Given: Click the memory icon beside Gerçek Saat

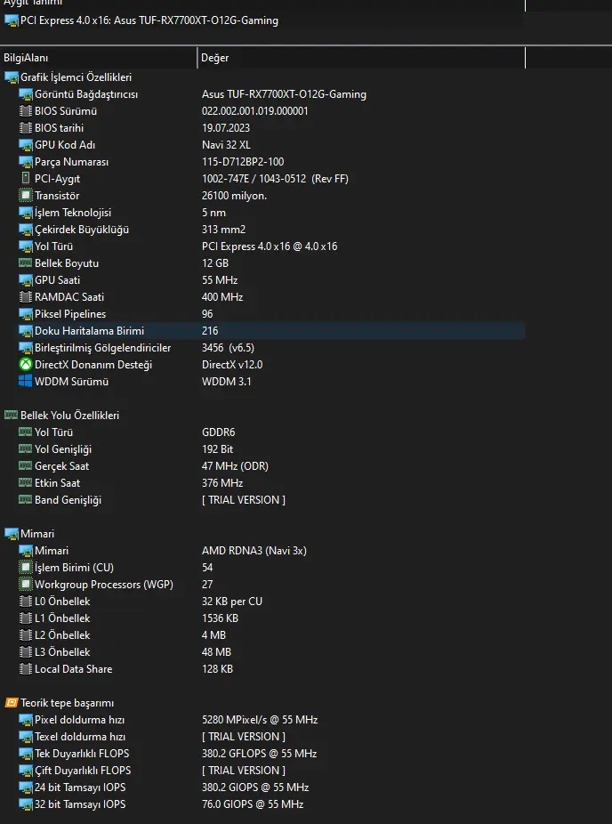Looking at the screenshot, I should click(25, 466).
